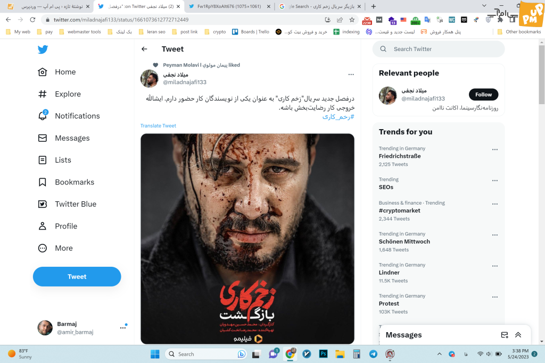Show hidden system tray icons
This screenshot has width=545, height=363.
point(439,354)
